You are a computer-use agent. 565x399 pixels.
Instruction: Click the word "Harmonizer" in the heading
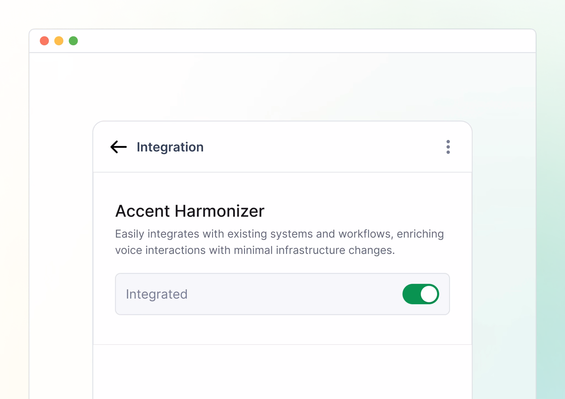click(x=220, y=211)
